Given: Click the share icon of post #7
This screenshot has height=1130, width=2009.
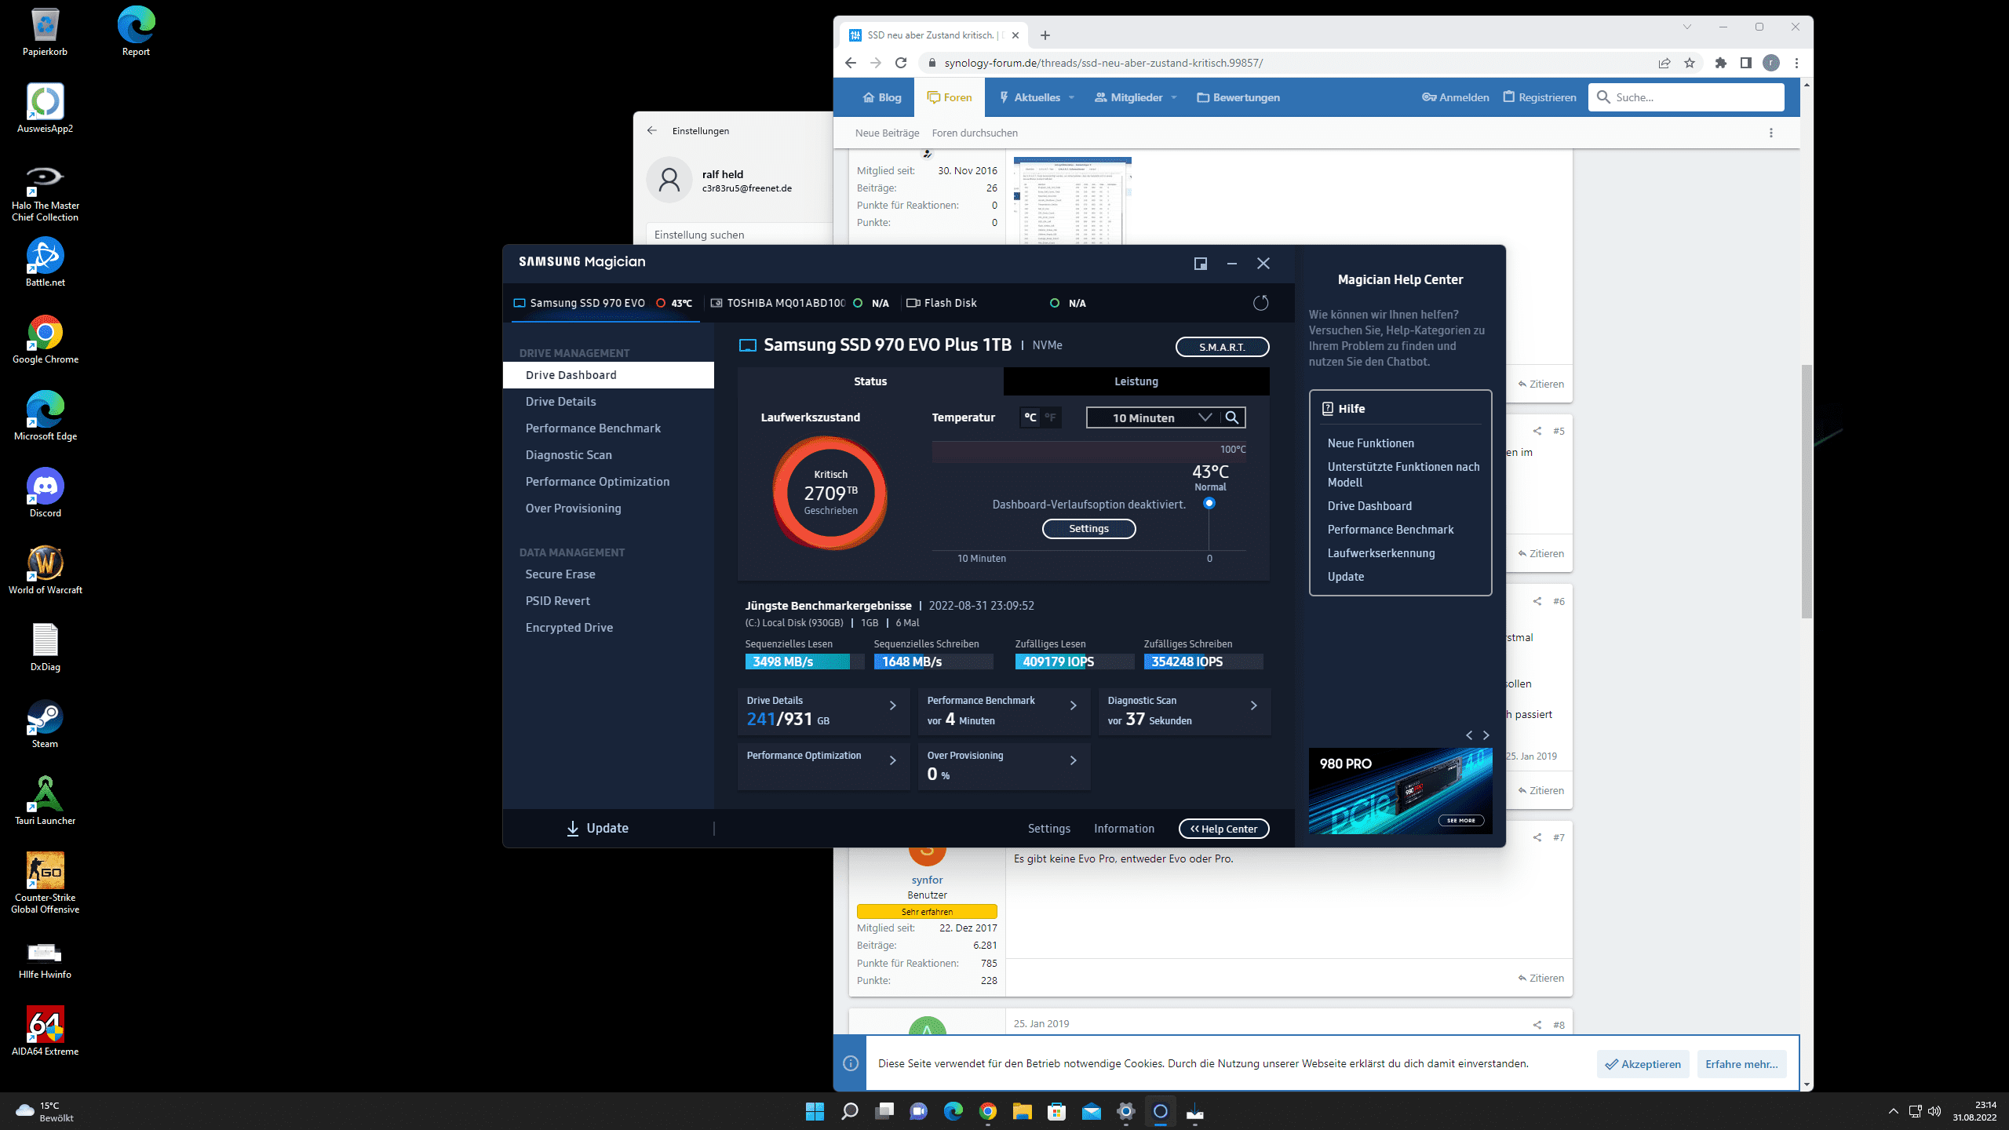Looking at the screenshot, I should 1537,837.
